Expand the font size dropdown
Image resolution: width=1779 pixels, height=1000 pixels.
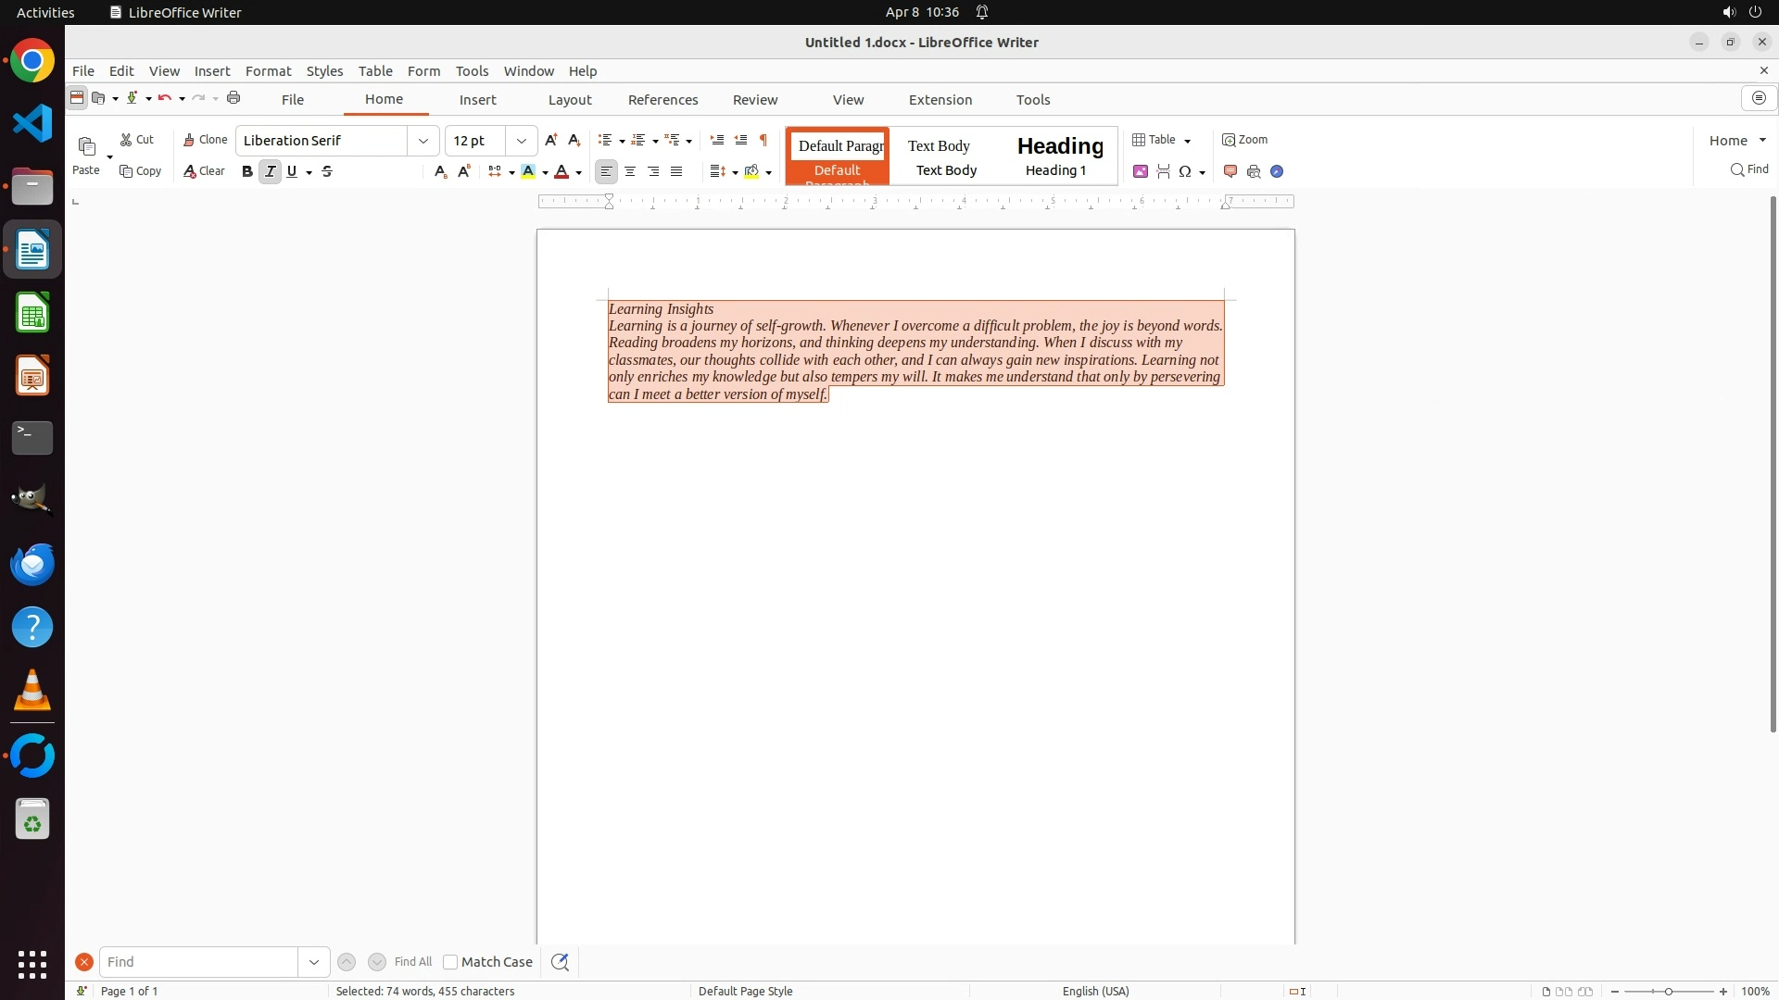[522, 141]
